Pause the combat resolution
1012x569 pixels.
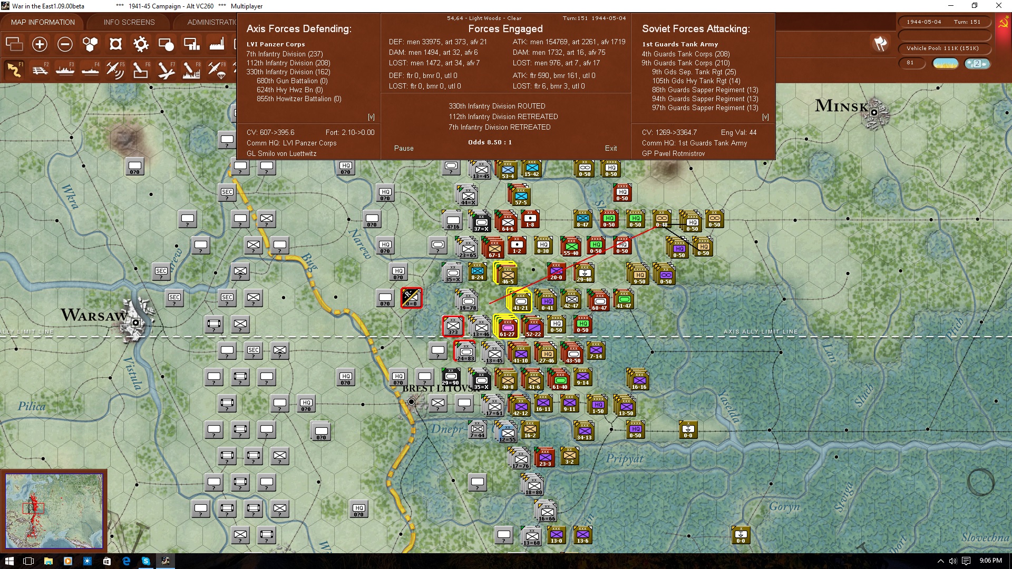404,148
